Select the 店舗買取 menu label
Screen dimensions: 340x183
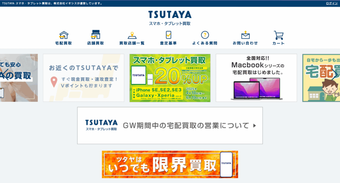click(95, 43)
